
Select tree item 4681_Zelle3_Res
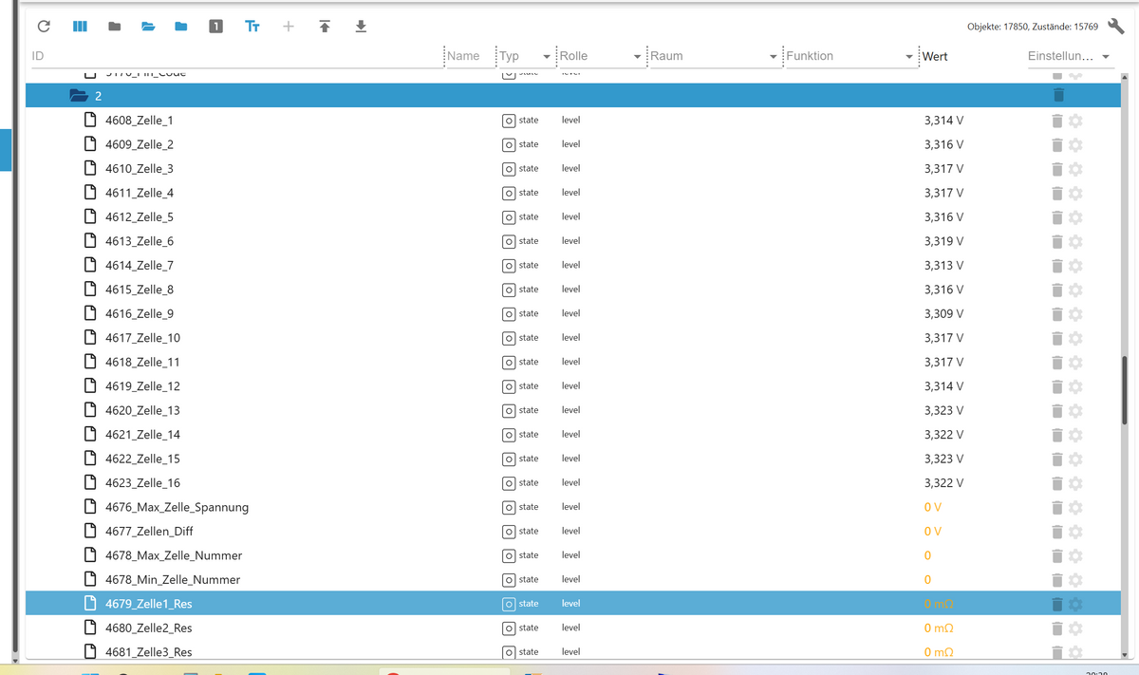149,652
